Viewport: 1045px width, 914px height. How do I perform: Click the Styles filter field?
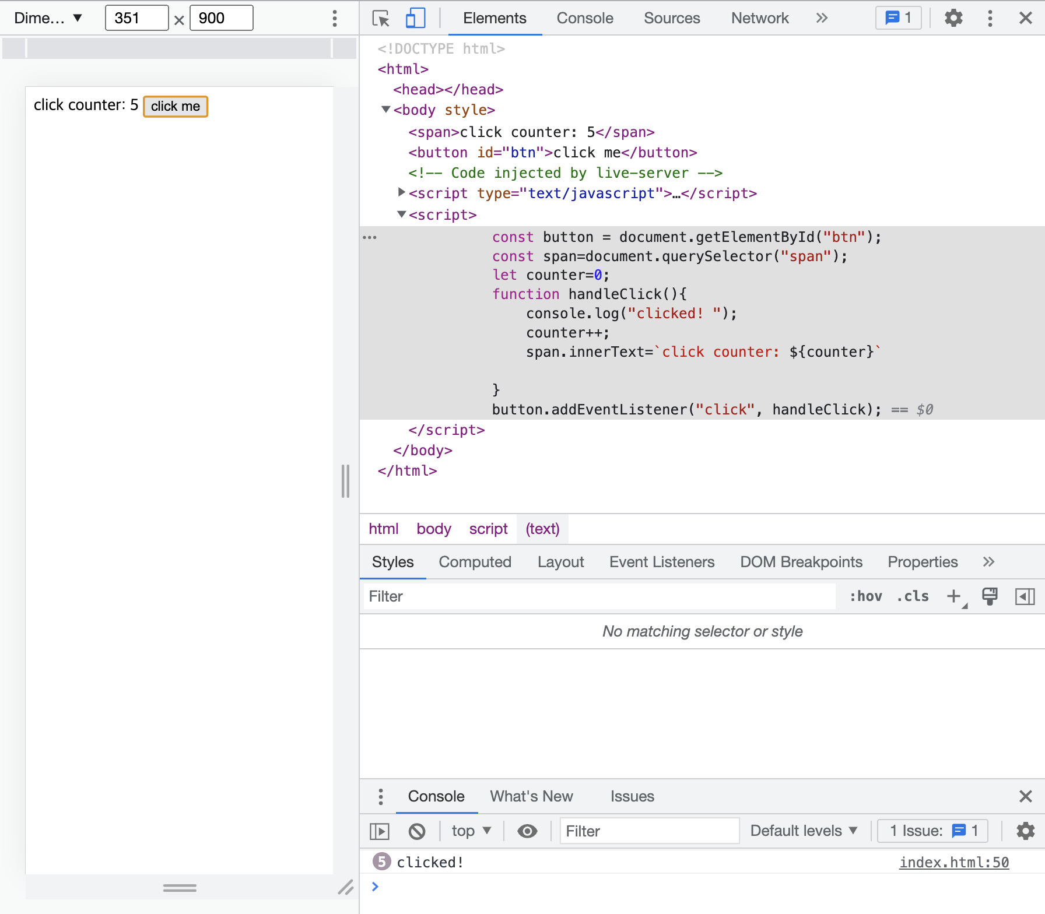click(599, 596)
